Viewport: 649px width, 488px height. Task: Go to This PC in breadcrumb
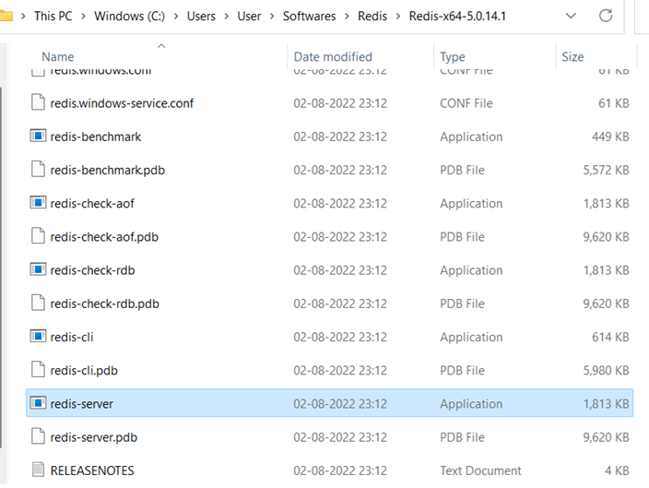click(53, 17)
